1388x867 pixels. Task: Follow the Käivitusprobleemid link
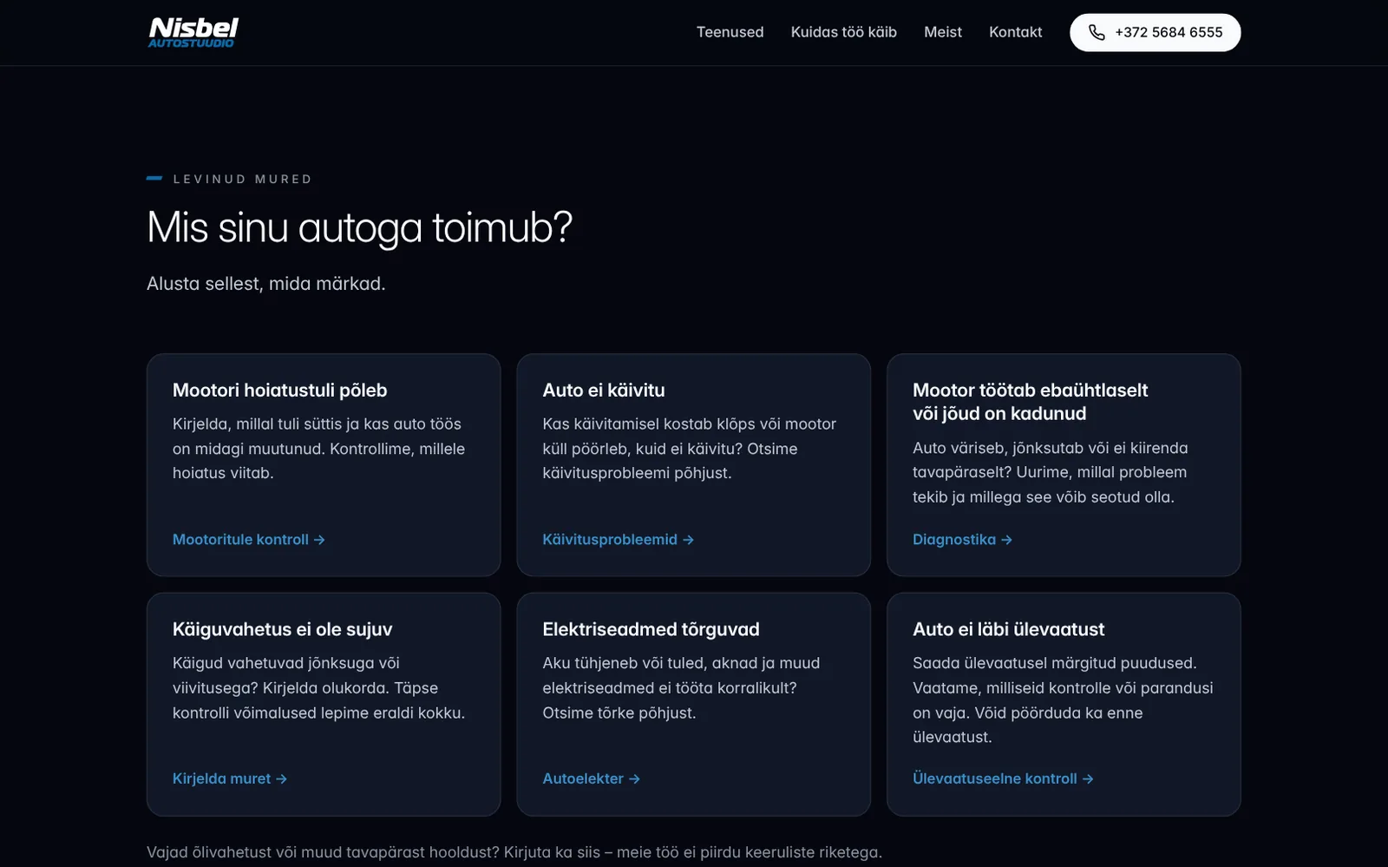[618, 540]
